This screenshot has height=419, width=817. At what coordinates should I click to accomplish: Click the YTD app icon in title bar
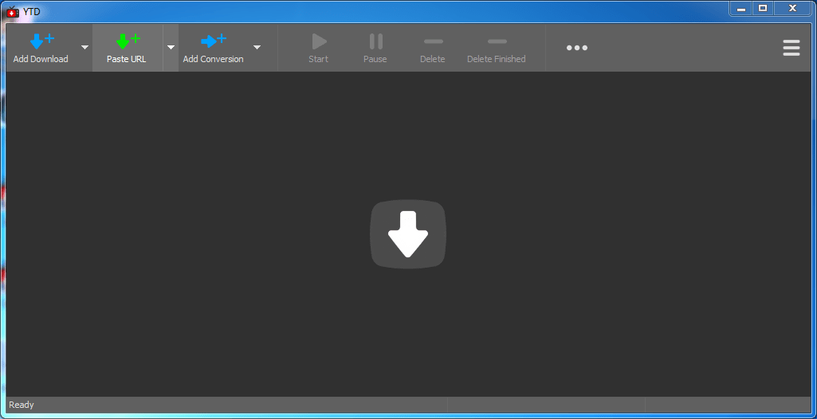click(13, 11)
